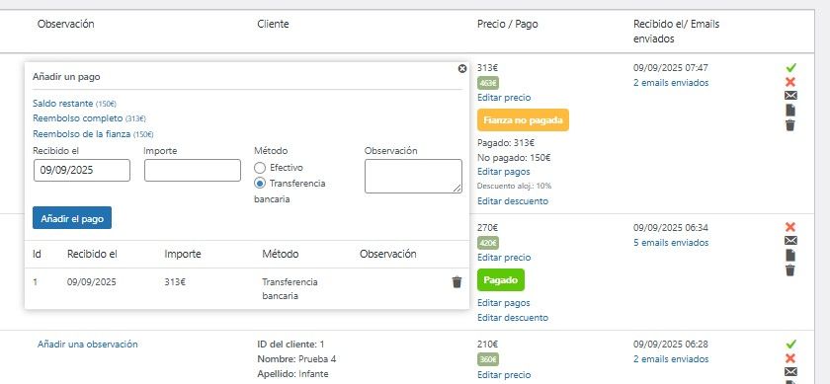This screenshot has height=384, width=830.
Task: Focus the Importe input field
Action: [193, 171]
